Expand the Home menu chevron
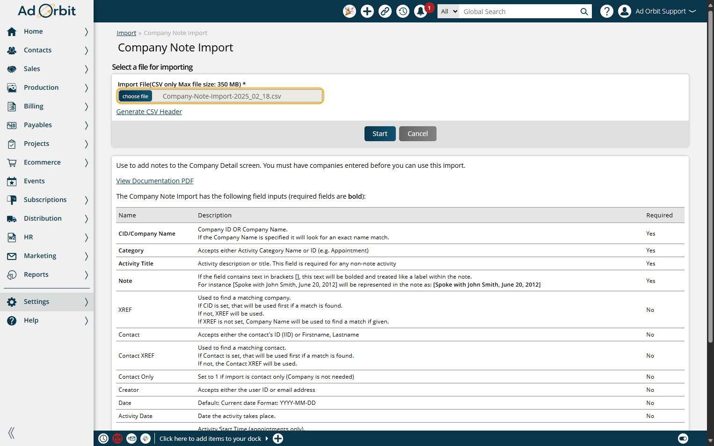Screen dimensions: 714x446 pyautogui.click(x=87, y=31)
